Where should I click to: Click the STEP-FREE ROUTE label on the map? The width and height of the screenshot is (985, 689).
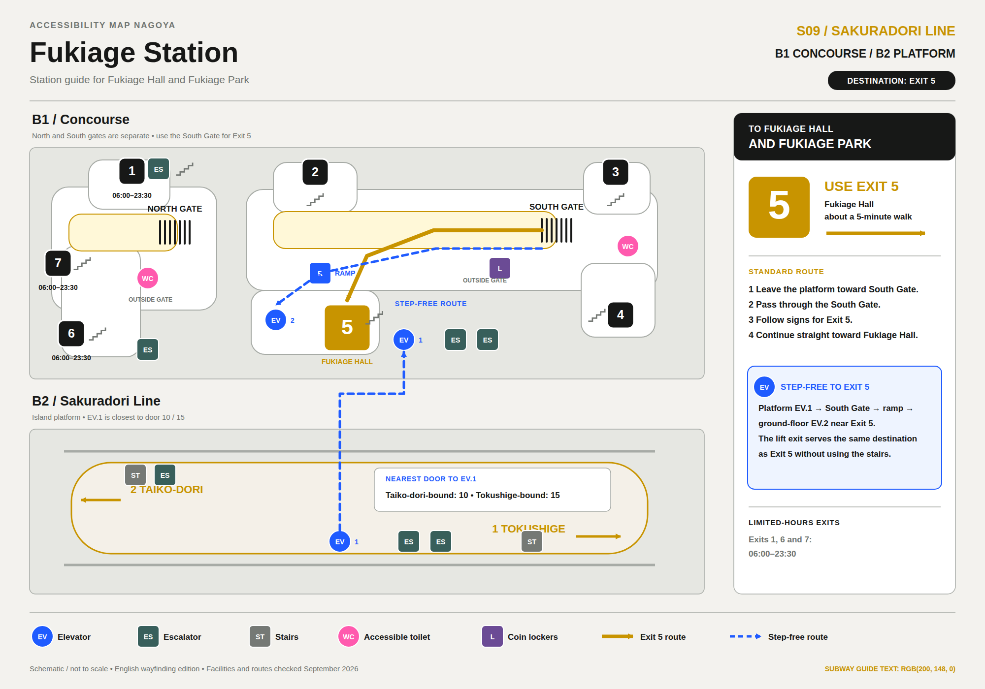pos(431,304)
